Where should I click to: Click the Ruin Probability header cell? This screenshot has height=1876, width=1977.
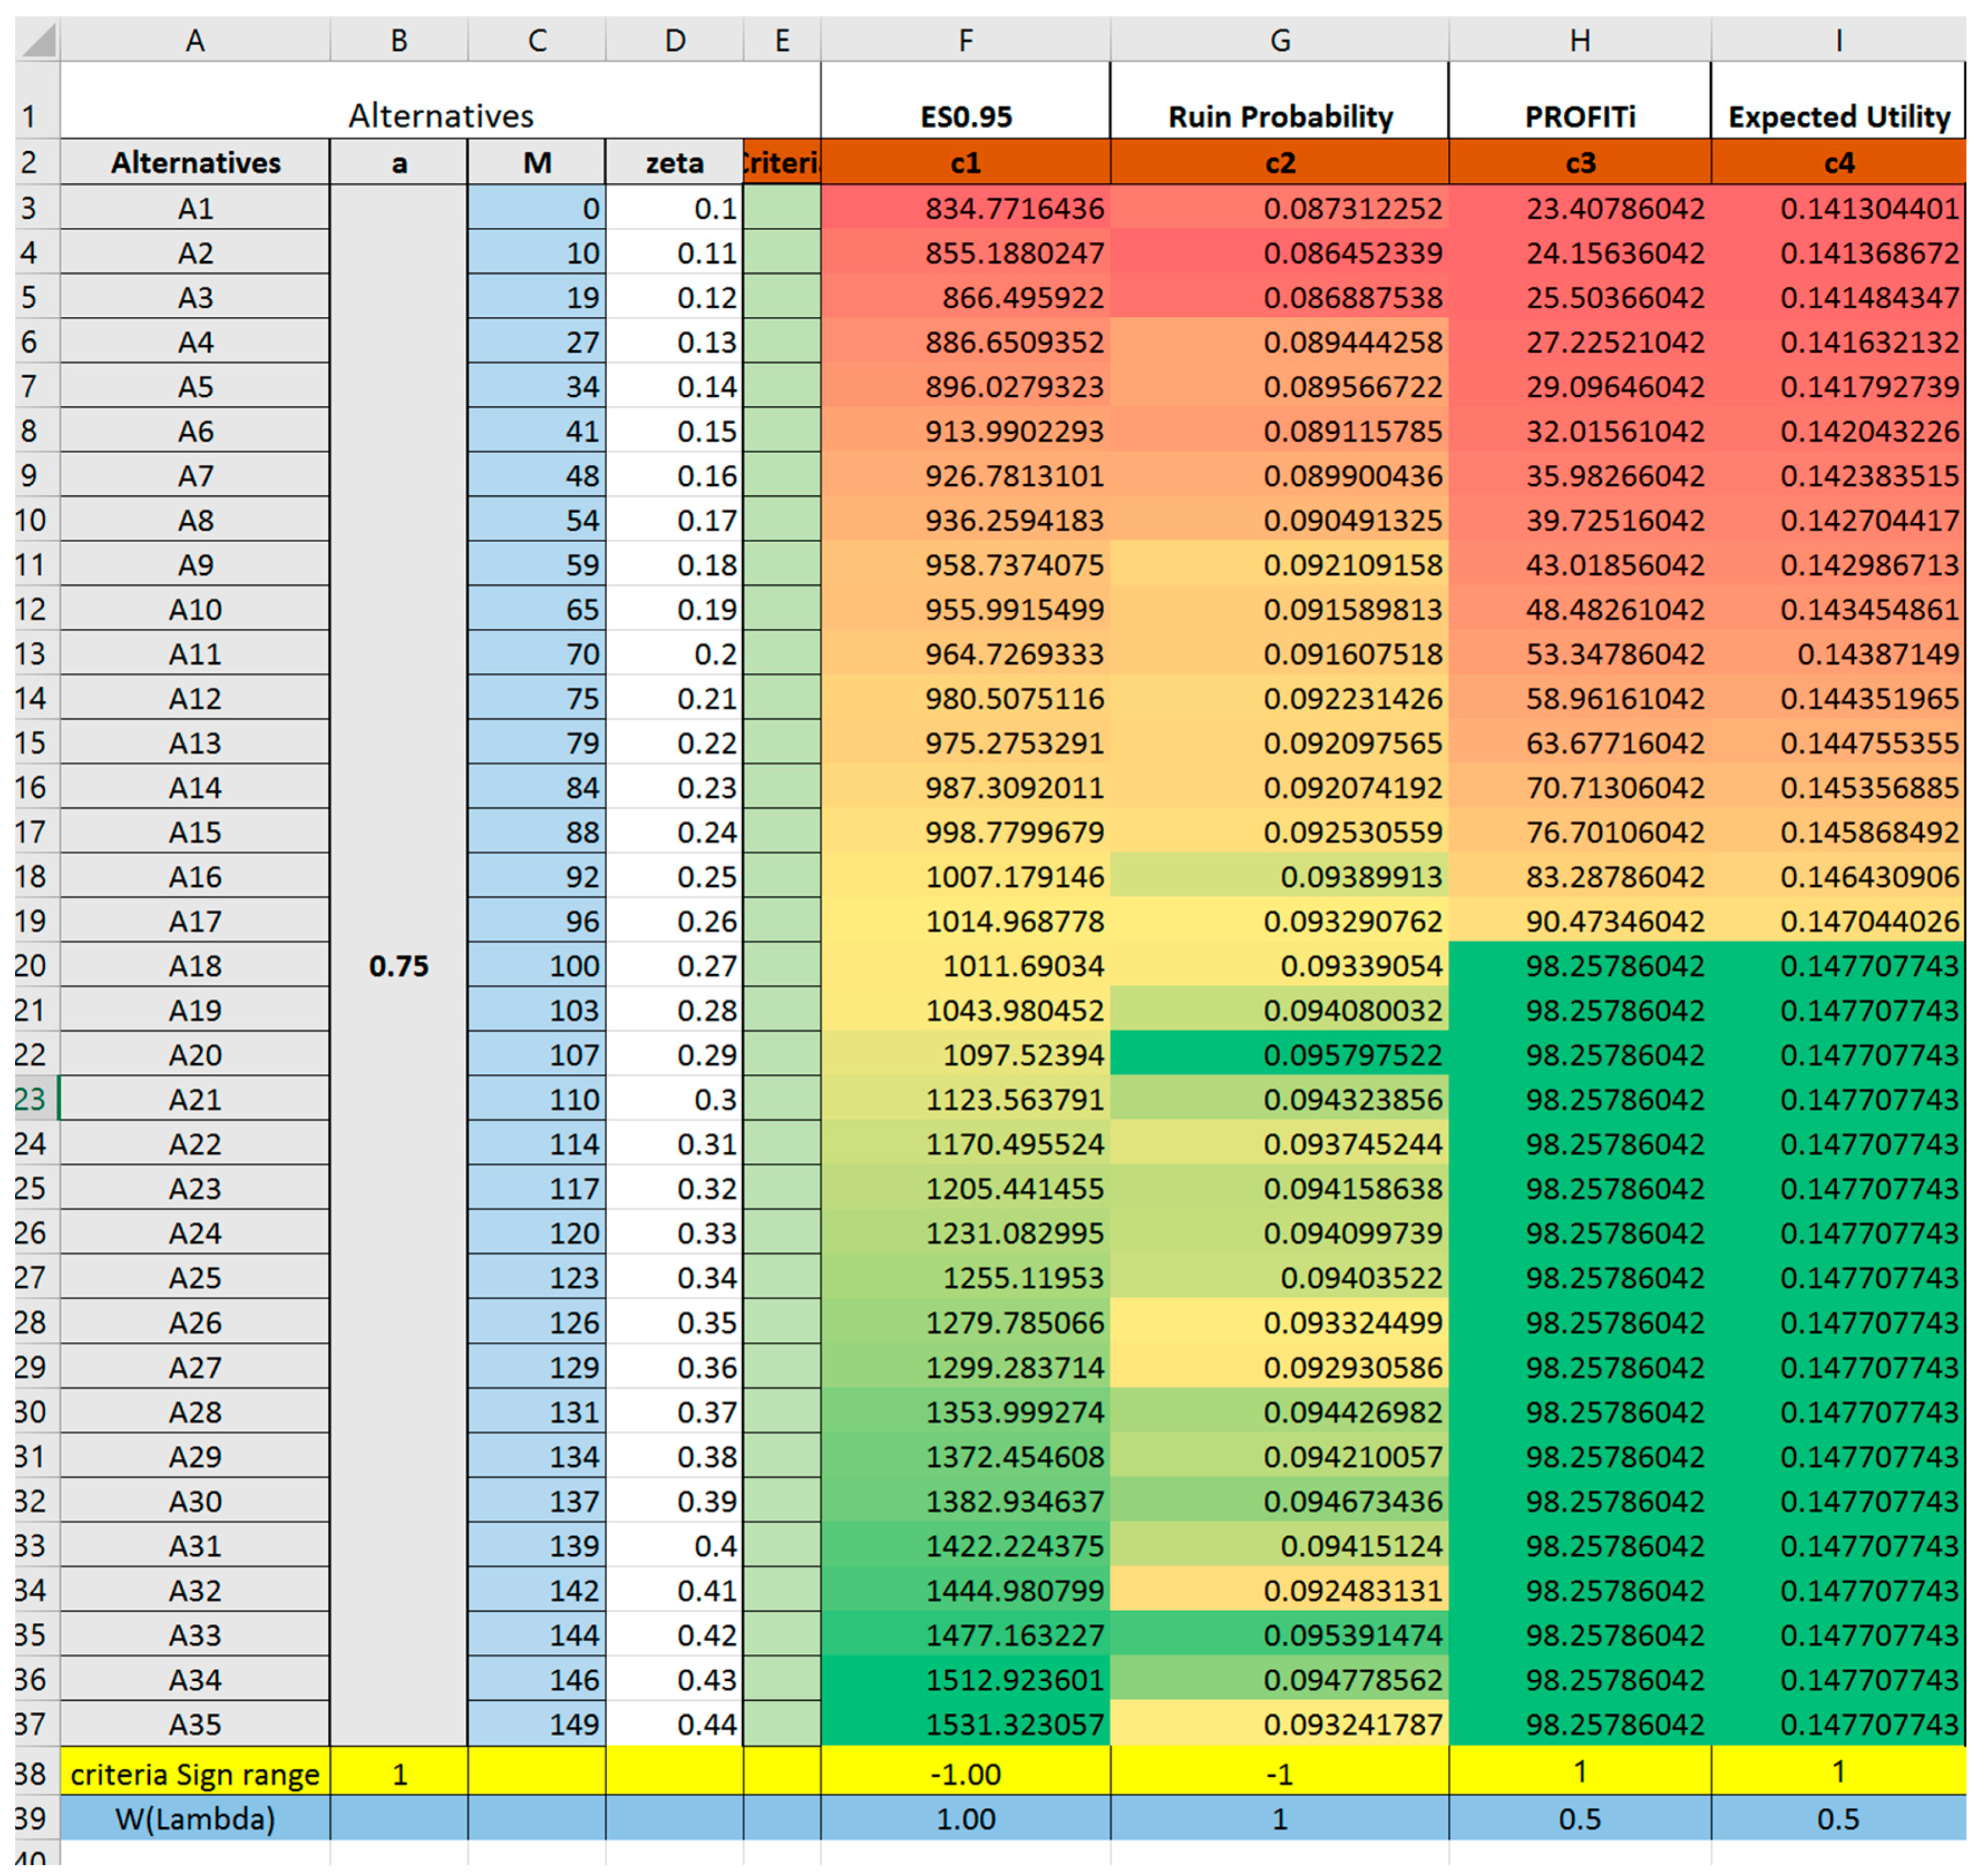[1279, 116]
